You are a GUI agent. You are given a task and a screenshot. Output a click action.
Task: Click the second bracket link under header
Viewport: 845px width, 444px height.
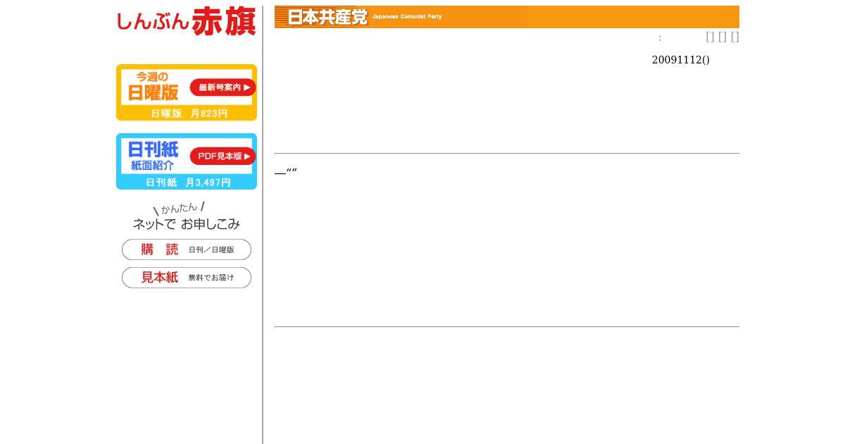pyautogui.click(x=722, y=37)
